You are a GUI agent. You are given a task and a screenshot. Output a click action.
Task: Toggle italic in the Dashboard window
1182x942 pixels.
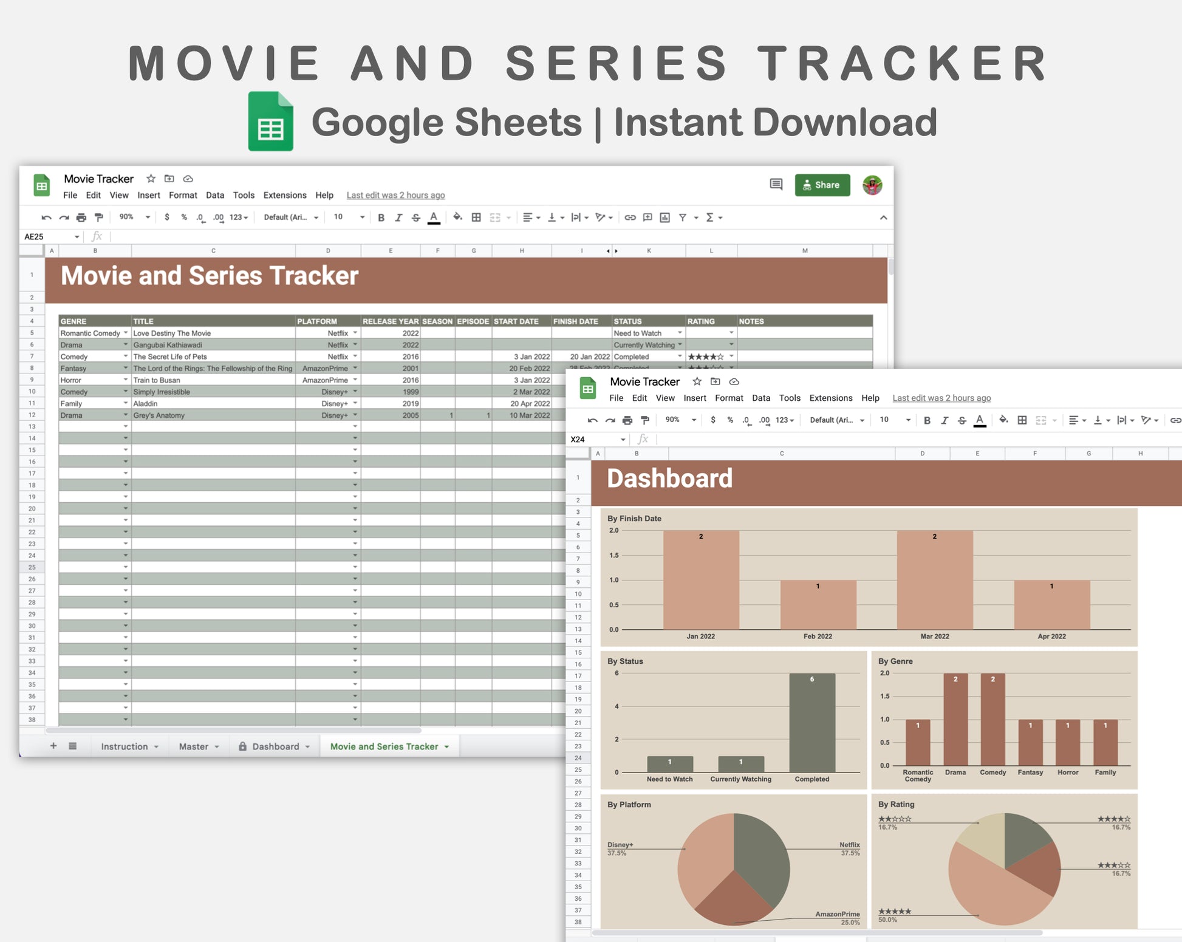click(944, 420)
